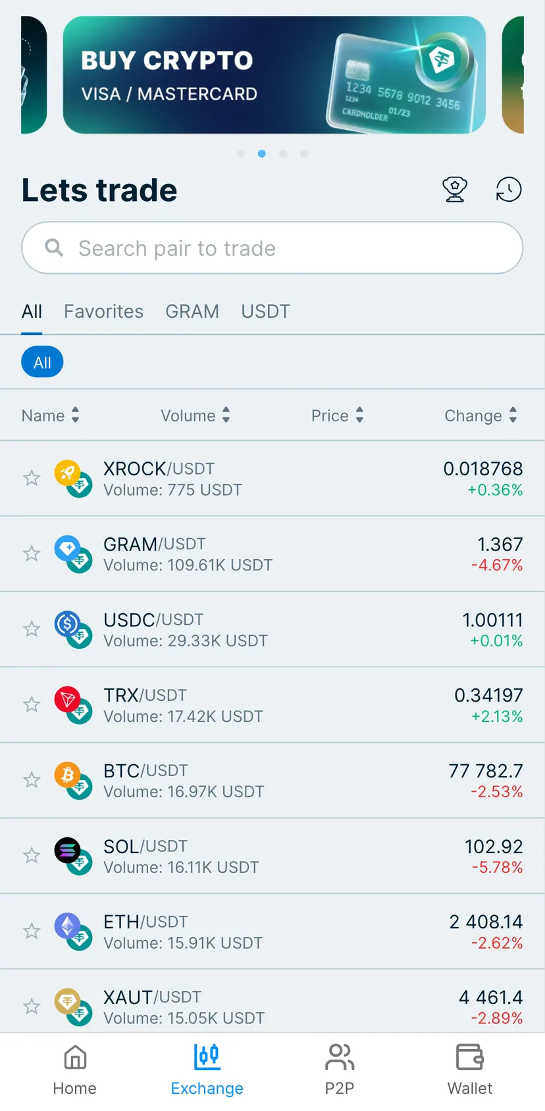Open the XAUT/USDT pair name
This screenshot has height=1111, width=545.
(153, 997)
